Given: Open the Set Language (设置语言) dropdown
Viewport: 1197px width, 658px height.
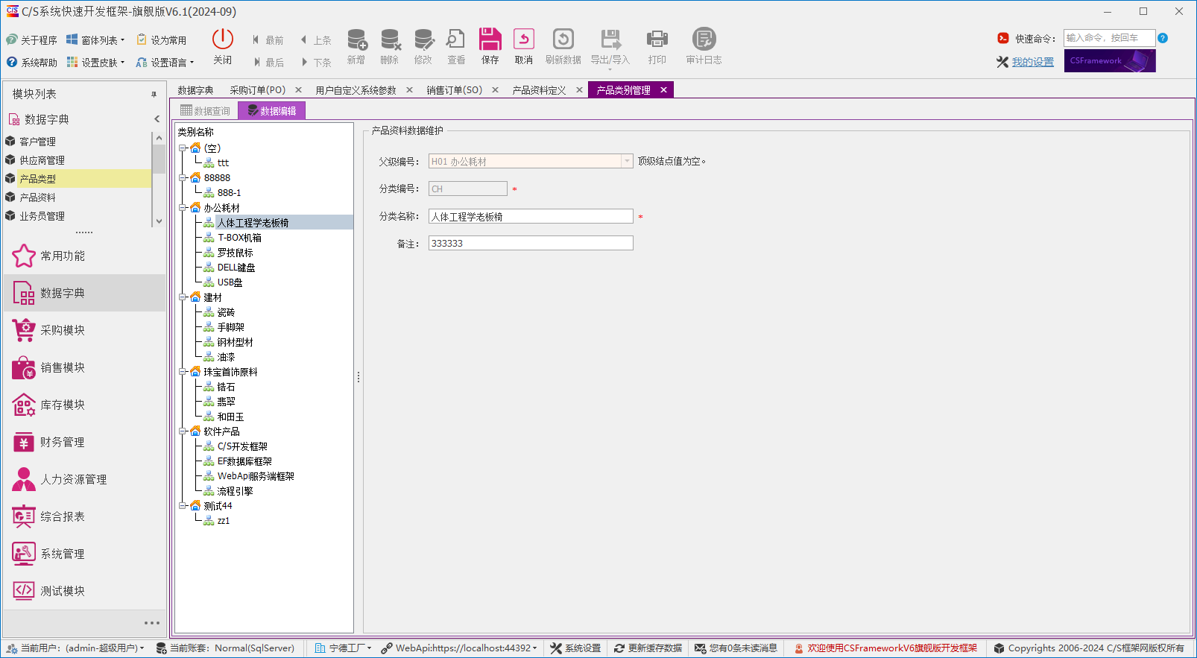Looking at the screenshot, I should point(165,63).
